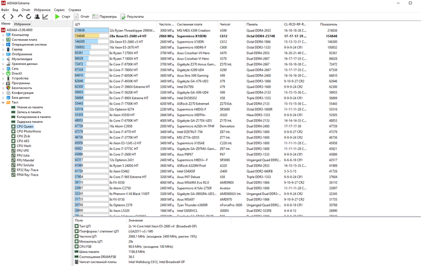Click the Частота ЦП field in details pane

coord(88,237)
